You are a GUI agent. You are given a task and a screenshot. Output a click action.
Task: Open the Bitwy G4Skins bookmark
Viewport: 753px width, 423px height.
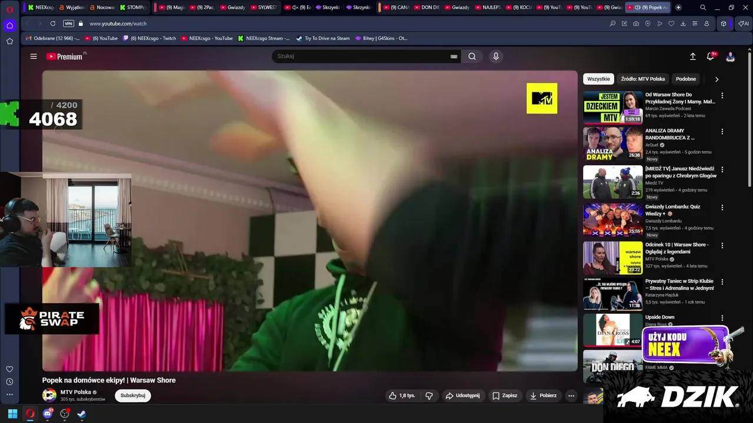coord(381,38)
